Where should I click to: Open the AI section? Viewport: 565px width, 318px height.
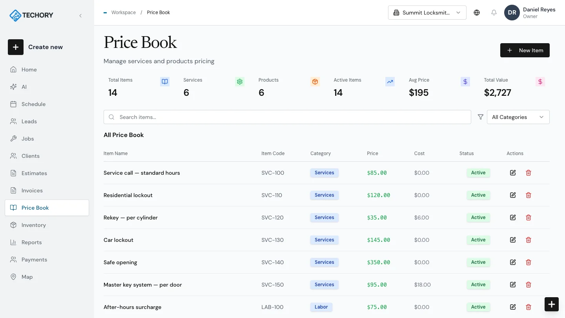pyautogui.click(x=47, y=87)
